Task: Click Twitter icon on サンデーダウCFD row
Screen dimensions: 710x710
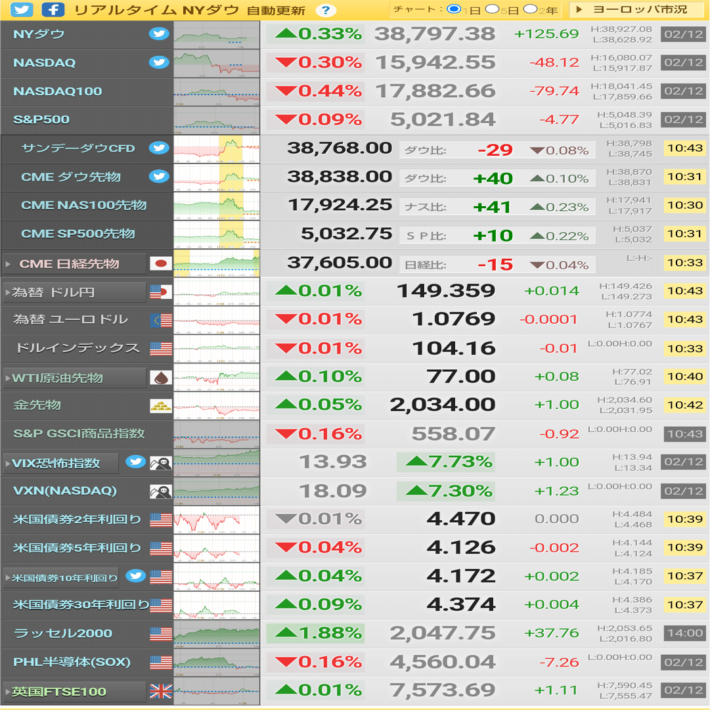Action: coord(159,148)
